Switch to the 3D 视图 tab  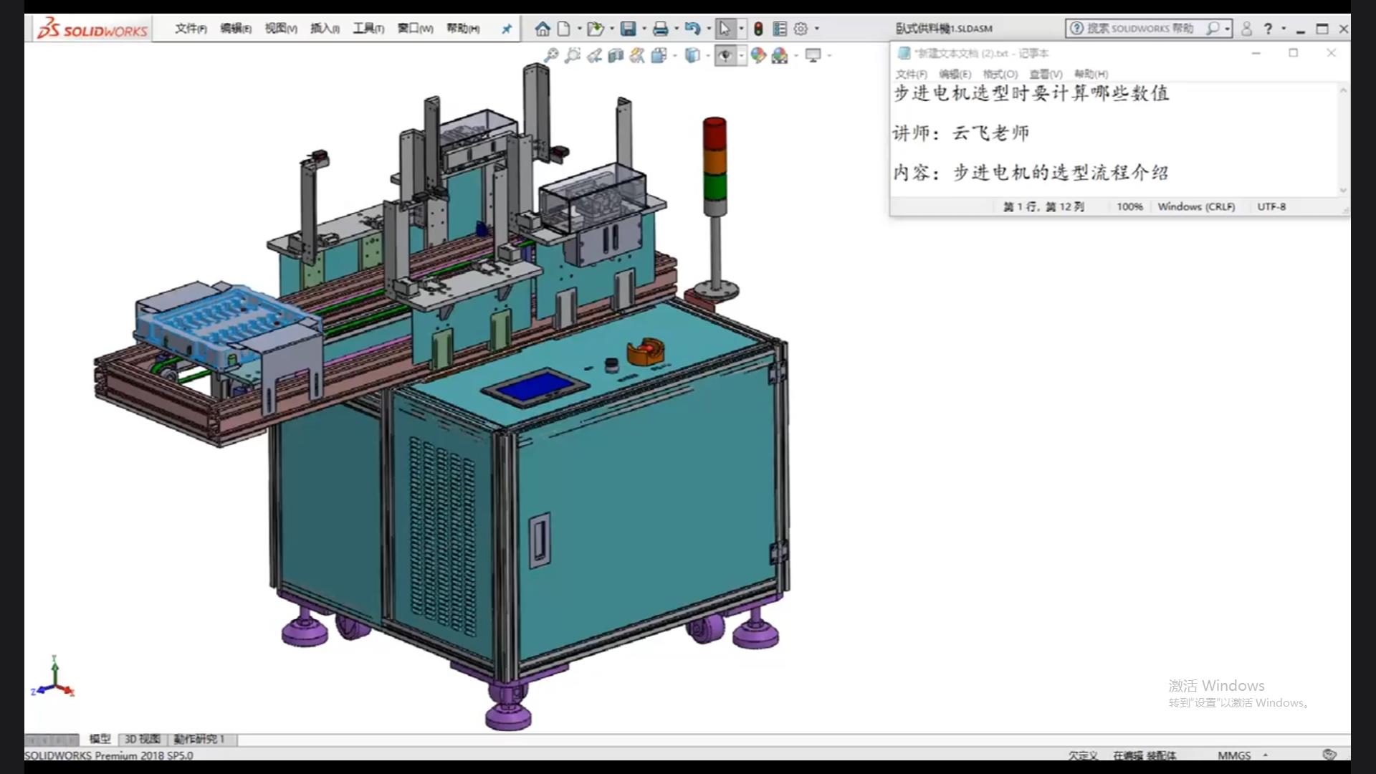click(143, 739)
